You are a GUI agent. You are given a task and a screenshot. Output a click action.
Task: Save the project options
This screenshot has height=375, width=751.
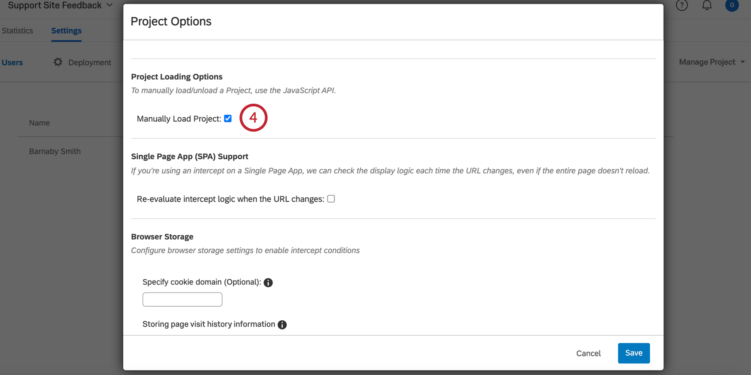click(x=633, y=353)
